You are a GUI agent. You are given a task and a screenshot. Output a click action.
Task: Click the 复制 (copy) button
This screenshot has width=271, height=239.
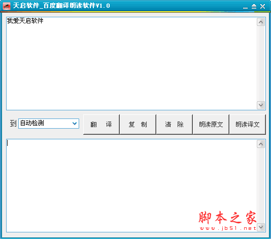[138, 125]
